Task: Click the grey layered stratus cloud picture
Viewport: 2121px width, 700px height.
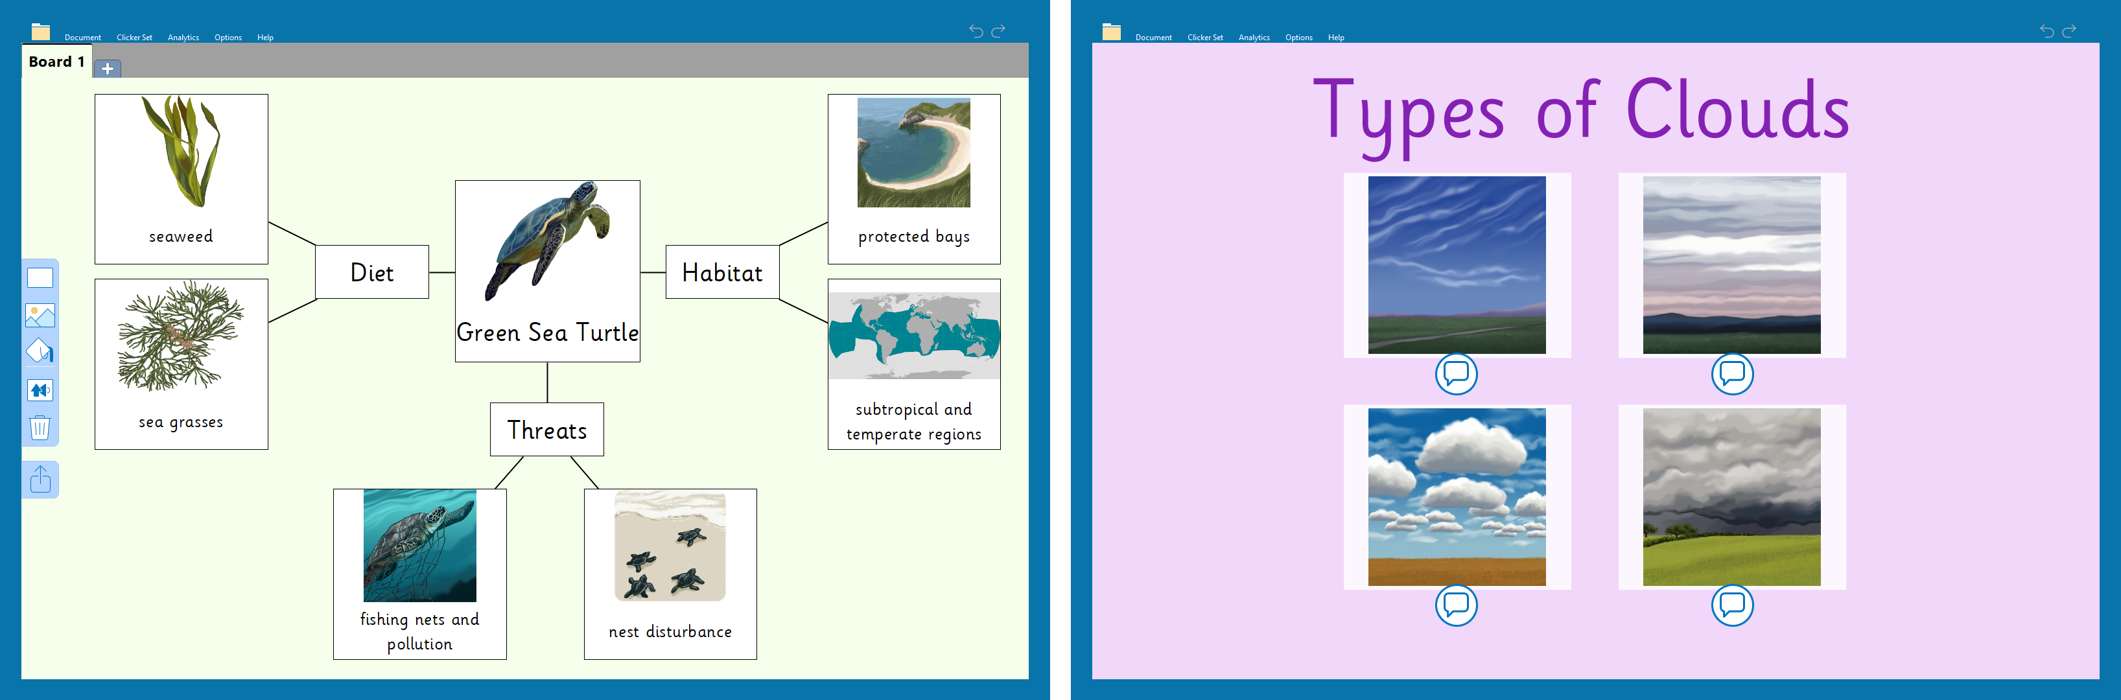Action: tap(1731, 265)
